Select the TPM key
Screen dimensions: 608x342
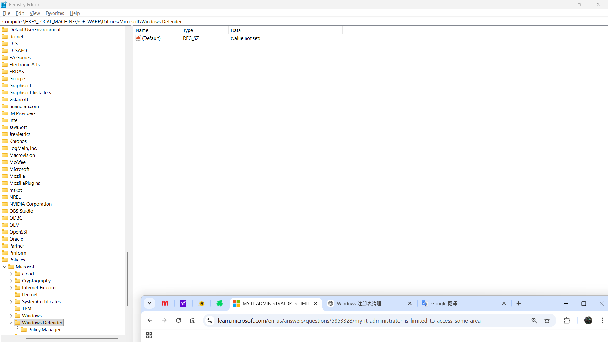[27, 309]
